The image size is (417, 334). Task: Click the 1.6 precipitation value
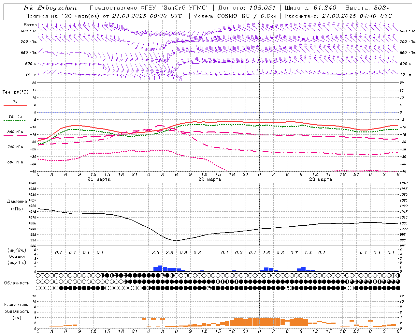266,252
